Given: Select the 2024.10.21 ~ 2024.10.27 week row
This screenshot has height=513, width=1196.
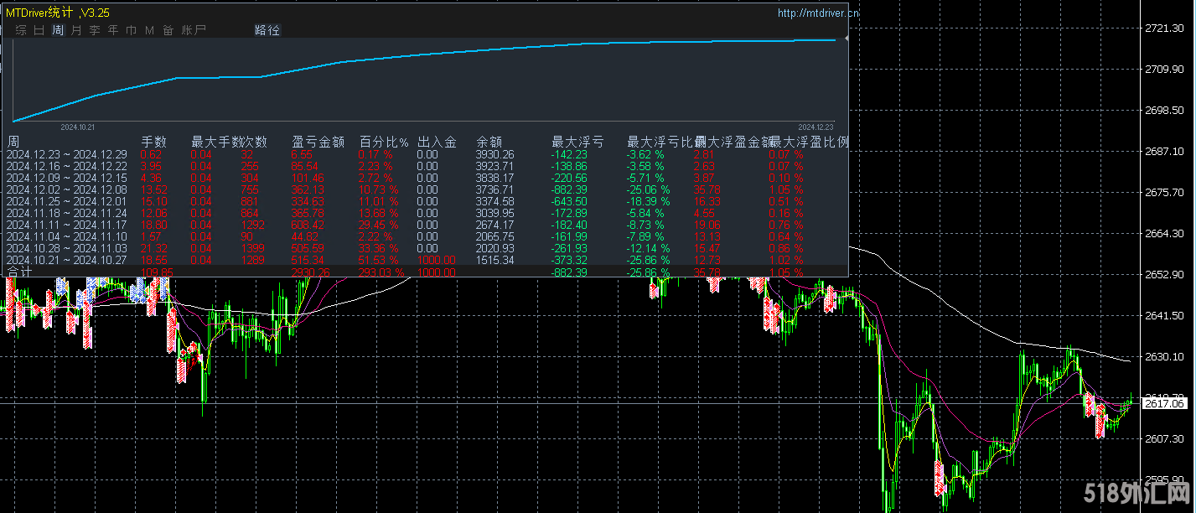Looking at the screenshot, I should tap(66, 260).
